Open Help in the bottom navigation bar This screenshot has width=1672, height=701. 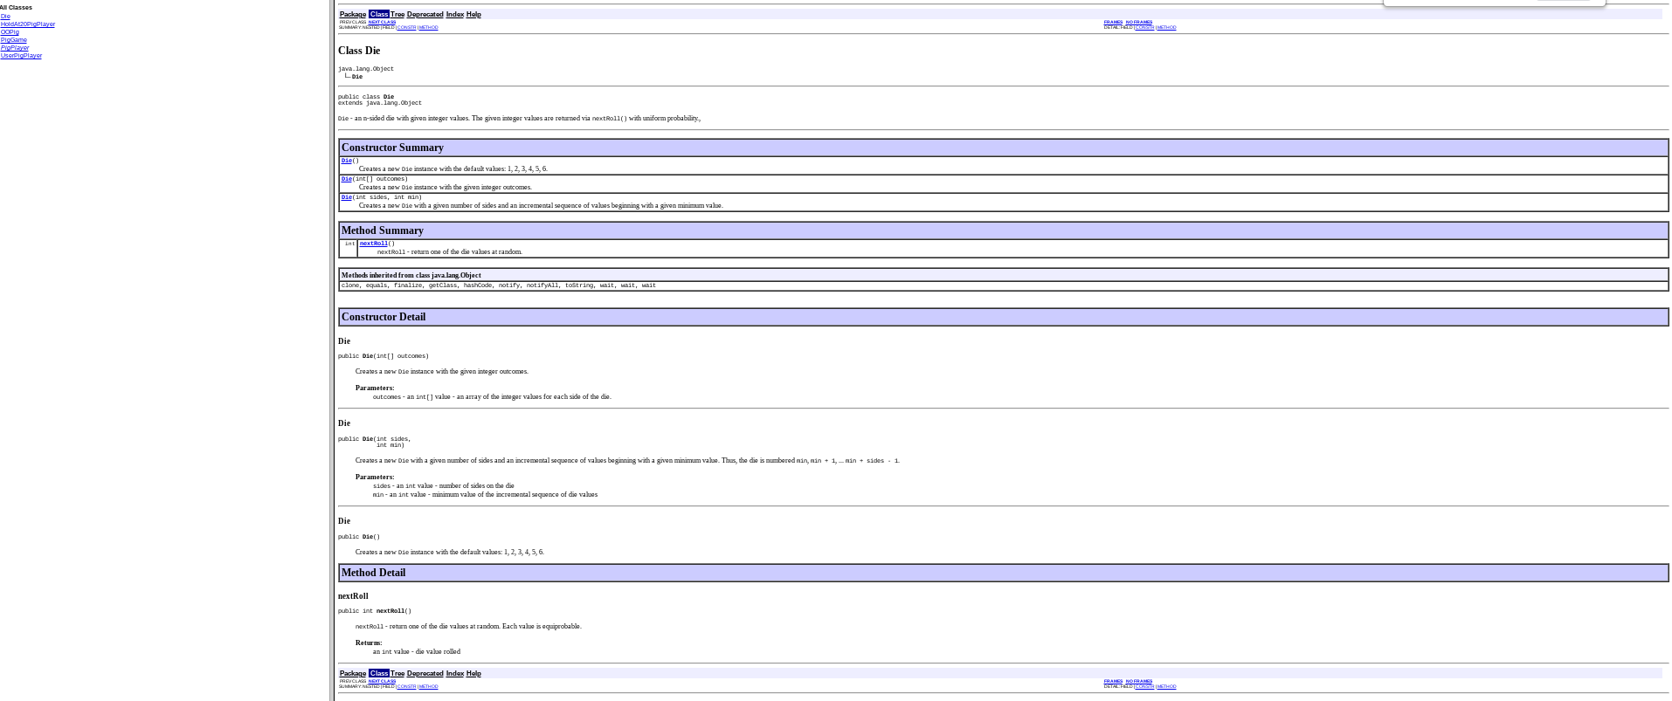pos(473,673)
